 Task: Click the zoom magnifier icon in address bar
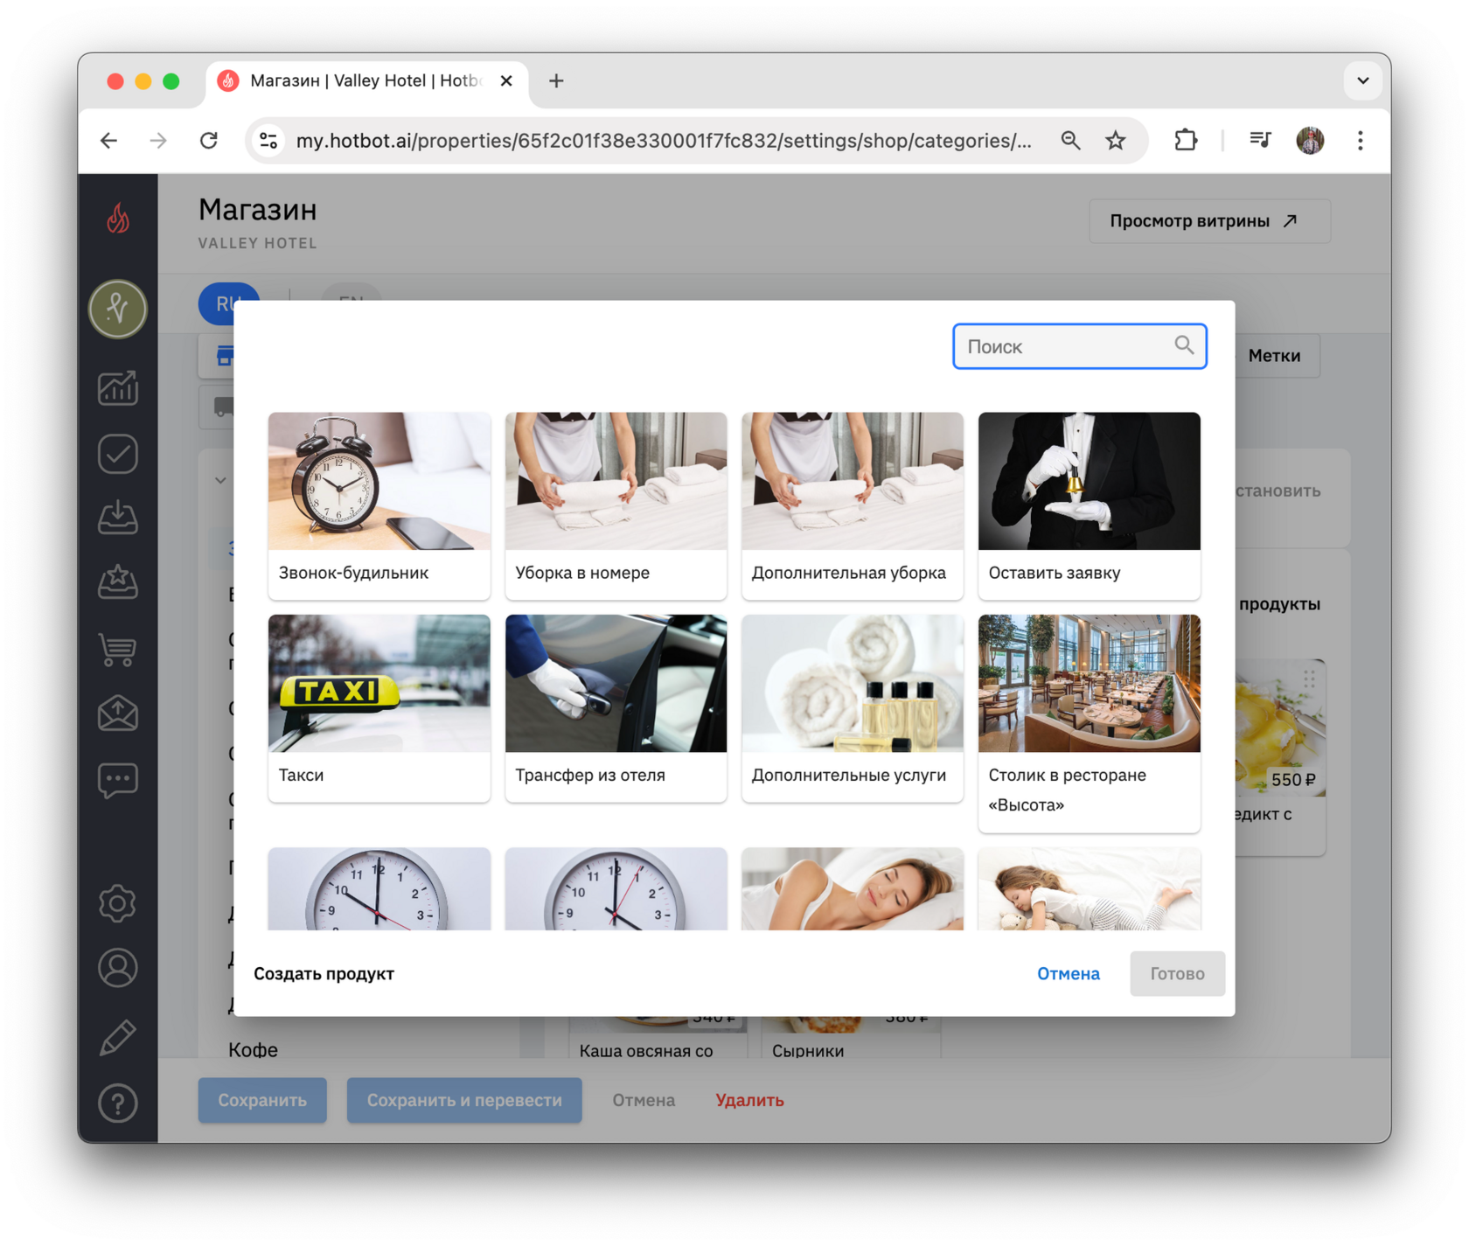click(x=1070, y=141)
